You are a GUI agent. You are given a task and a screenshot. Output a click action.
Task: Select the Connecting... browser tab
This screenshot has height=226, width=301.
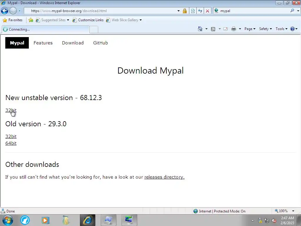[46, 29]
